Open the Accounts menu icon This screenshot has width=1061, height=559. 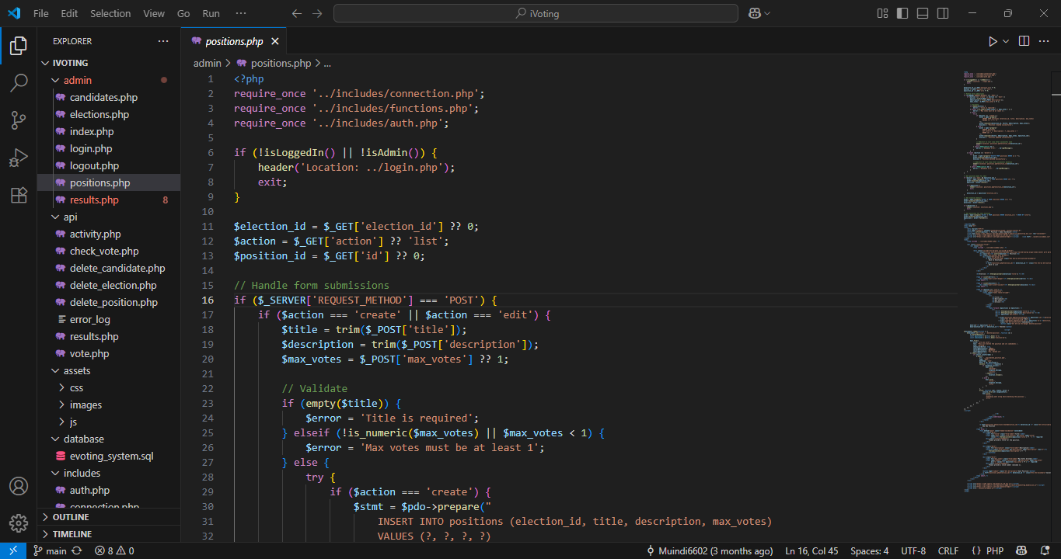[19, 486]
